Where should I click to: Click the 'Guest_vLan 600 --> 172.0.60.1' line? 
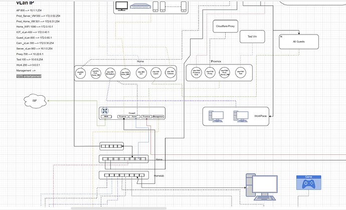[x=34, y=38]
